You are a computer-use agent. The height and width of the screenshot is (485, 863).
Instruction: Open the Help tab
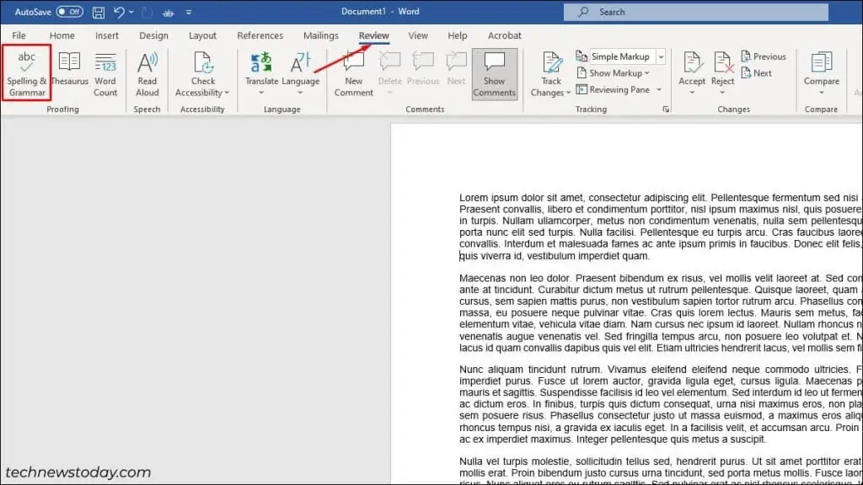pos(458,35)
